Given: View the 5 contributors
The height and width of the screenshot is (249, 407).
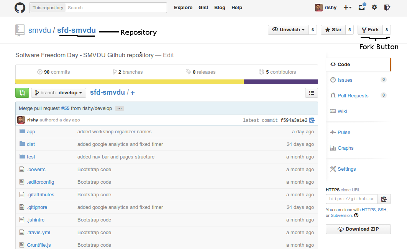Looking at the screenshot, I should pyautogui.click(x=277, y=72).
